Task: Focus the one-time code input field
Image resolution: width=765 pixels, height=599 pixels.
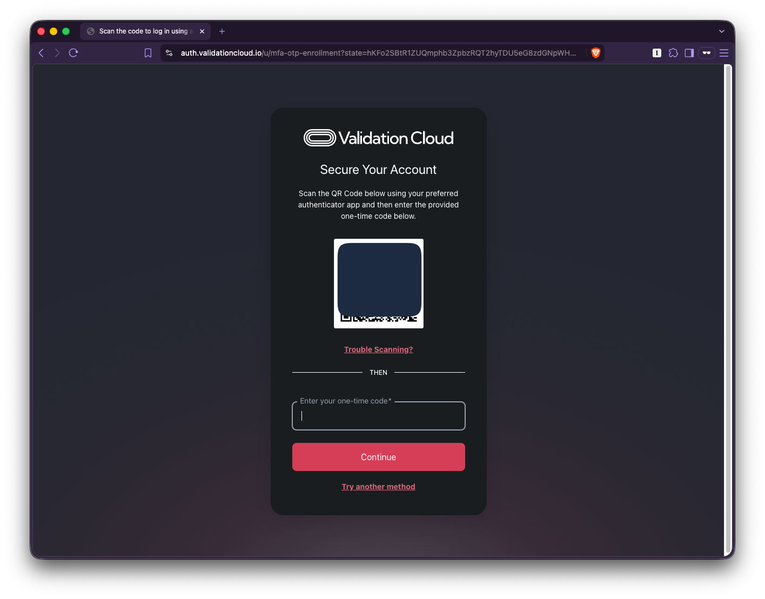Action: pyautogui.click(x=379, y=416)
